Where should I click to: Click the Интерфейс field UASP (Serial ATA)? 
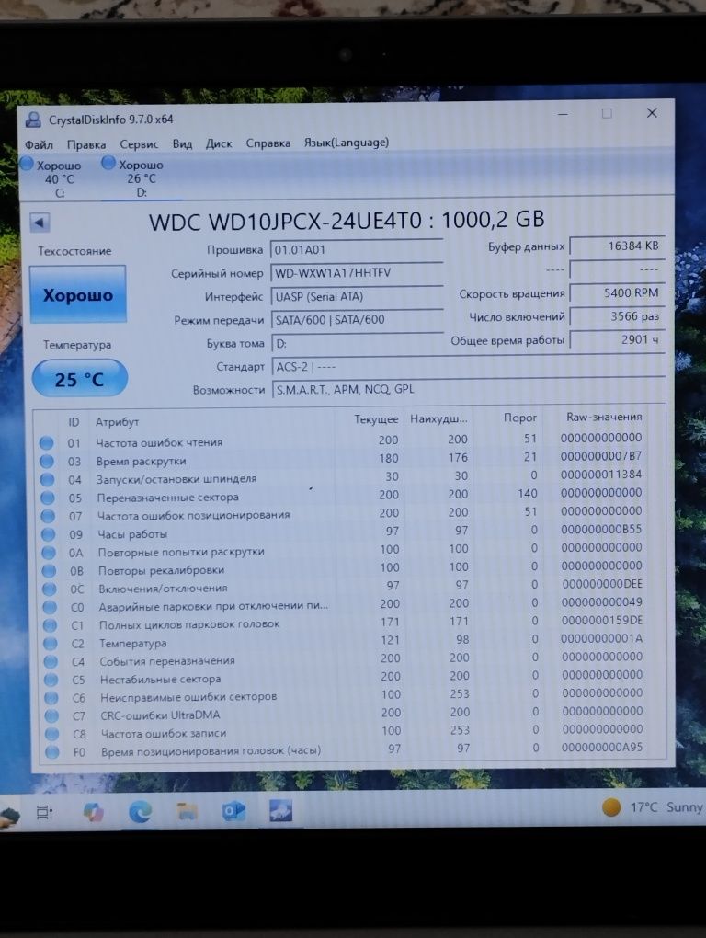[x=357, y=296]
